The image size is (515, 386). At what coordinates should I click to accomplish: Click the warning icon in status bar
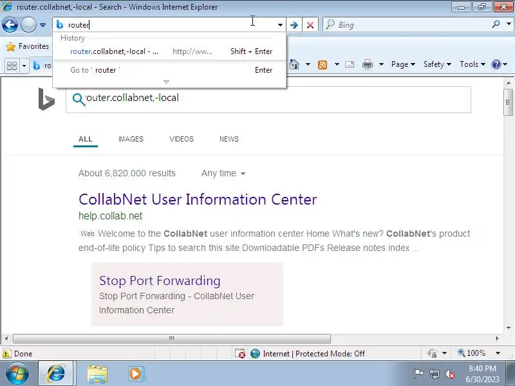6,353
